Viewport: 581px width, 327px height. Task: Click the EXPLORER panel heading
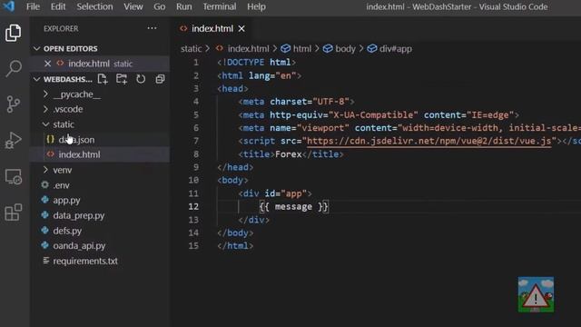[x=61, y=28]
